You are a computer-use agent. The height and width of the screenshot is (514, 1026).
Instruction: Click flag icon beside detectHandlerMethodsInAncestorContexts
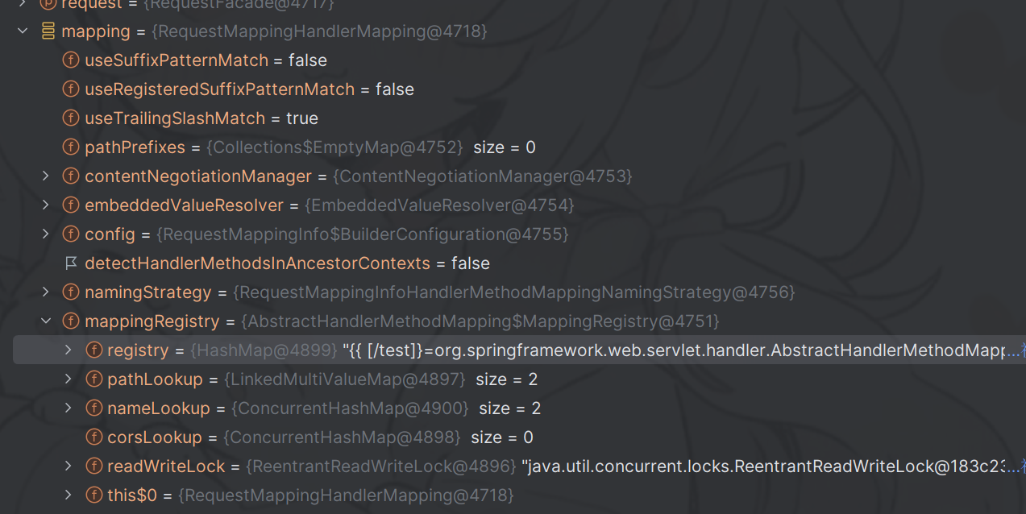71,263
